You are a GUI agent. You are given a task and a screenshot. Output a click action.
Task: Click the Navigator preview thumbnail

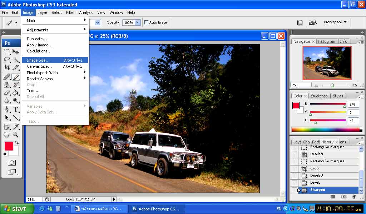coord(327,63)
